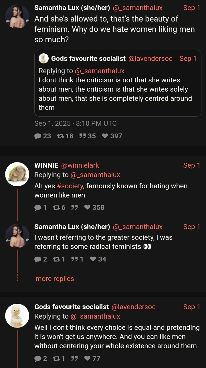This screenshot has height=368, width=206.
Task: Like Samantha's radical feminists reply
Action: [x=93, y=259]
